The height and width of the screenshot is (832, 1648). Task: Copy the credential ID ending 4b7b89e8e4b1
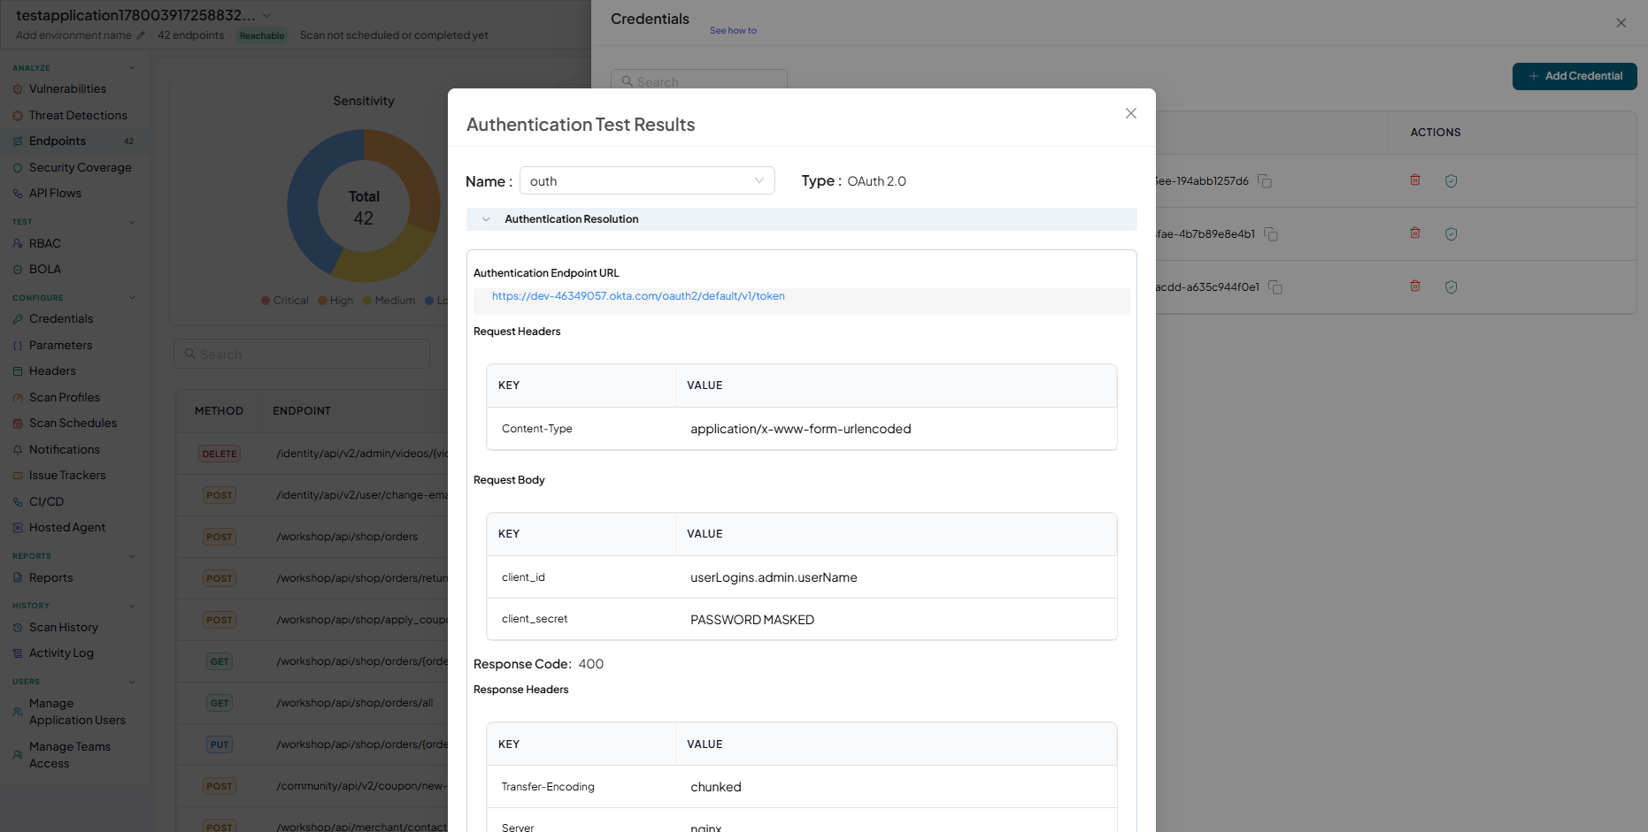tap(1271, 234)
